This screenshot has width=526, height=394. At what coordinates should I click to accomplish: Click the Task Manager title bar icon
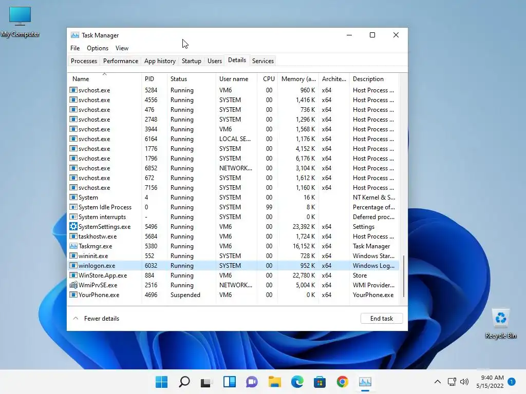point(75,35)
